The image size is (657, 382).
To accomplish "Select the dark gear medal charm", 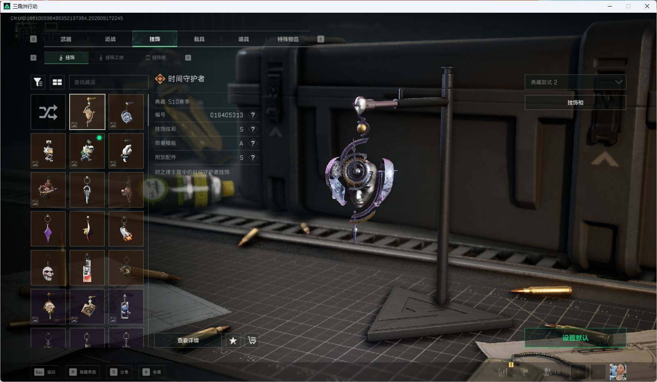I will coord(126,268).
